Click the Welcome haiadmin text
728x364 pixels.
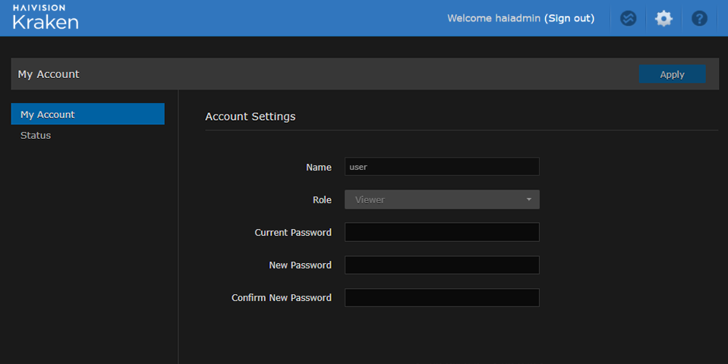(x=493, y=18)
